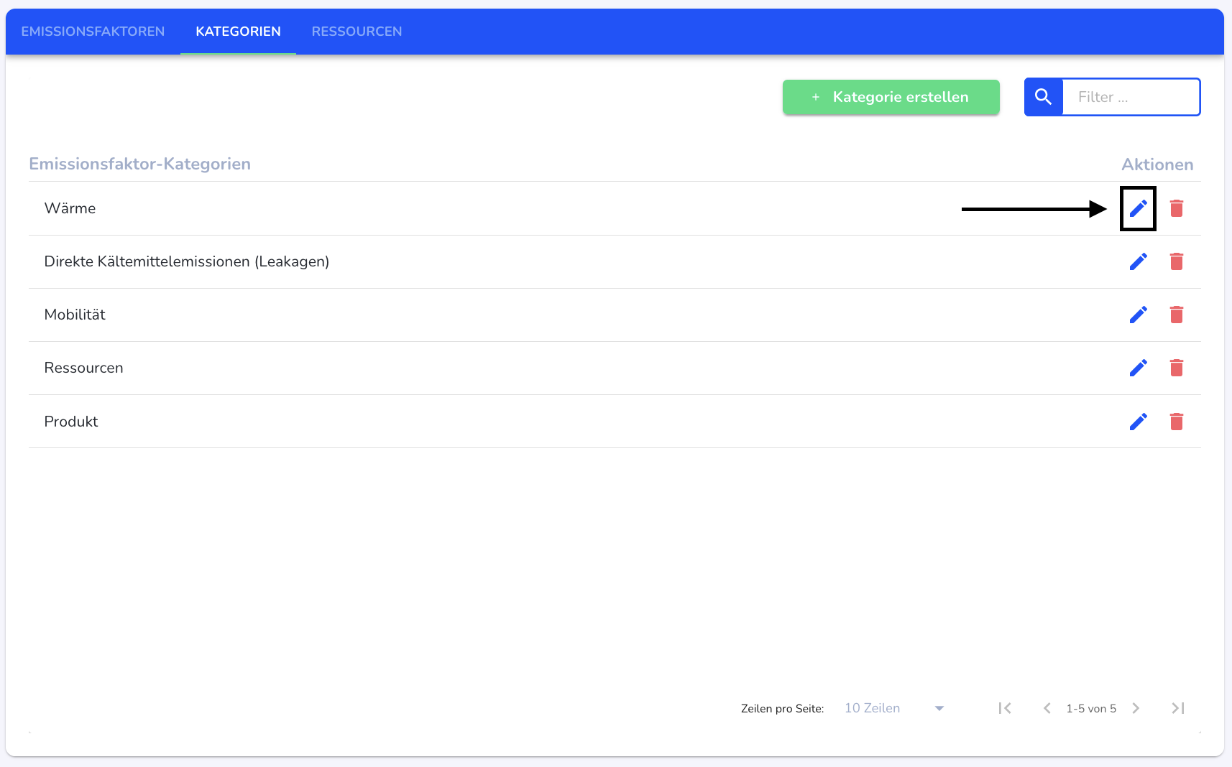Select the Produkt row text
1232x767 pixels.
click(71, 422)
